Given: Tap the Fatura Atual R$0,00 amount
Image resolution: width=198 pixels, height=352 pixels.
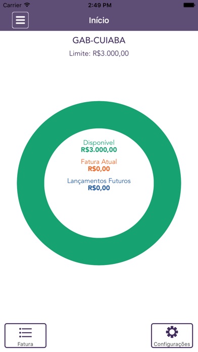Looking at the screenshot, I should tap(99, 169).
